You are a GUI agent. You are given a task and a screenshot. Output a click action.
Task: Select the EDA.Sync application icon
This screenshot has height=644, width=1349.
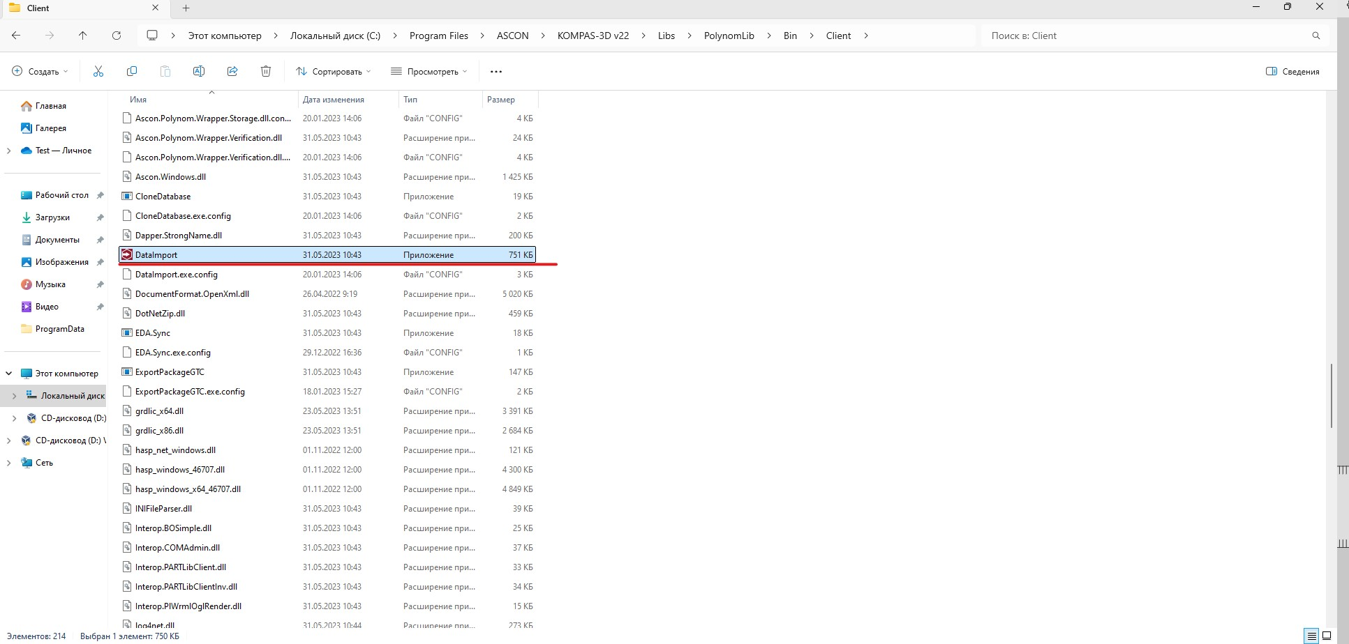click(127, 333)
